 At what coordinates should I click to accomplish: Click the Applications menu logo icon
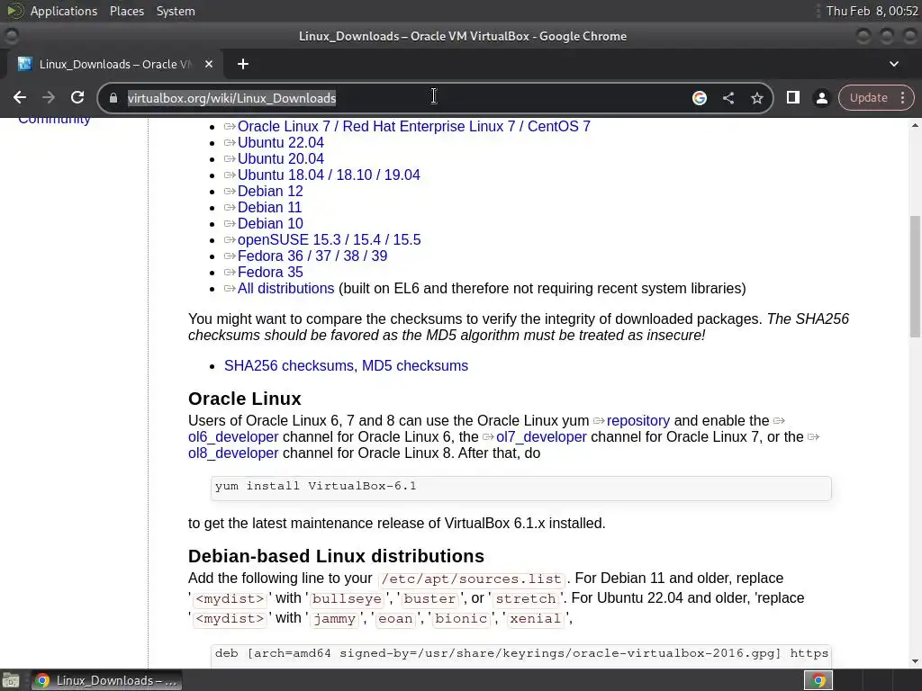click(14, 11)
